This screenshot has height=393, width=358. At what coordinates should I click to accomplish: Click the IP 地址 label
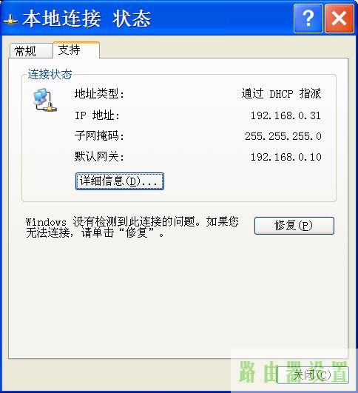pos(97,115)
